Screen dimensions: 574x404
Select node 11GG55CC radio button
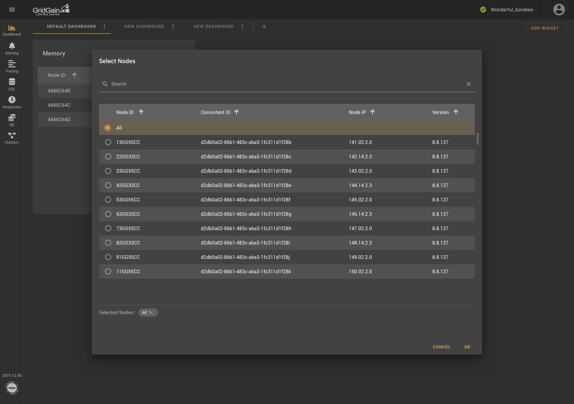[x=108, y=271]
